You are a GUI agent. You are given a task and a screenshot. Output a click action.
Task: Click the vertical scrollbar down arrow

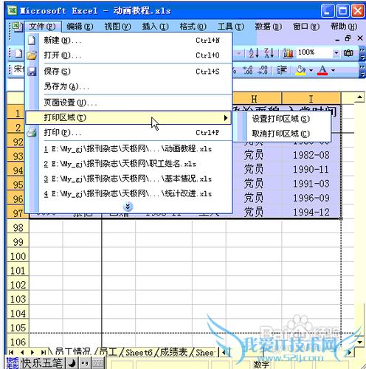[x=359, y=342]
